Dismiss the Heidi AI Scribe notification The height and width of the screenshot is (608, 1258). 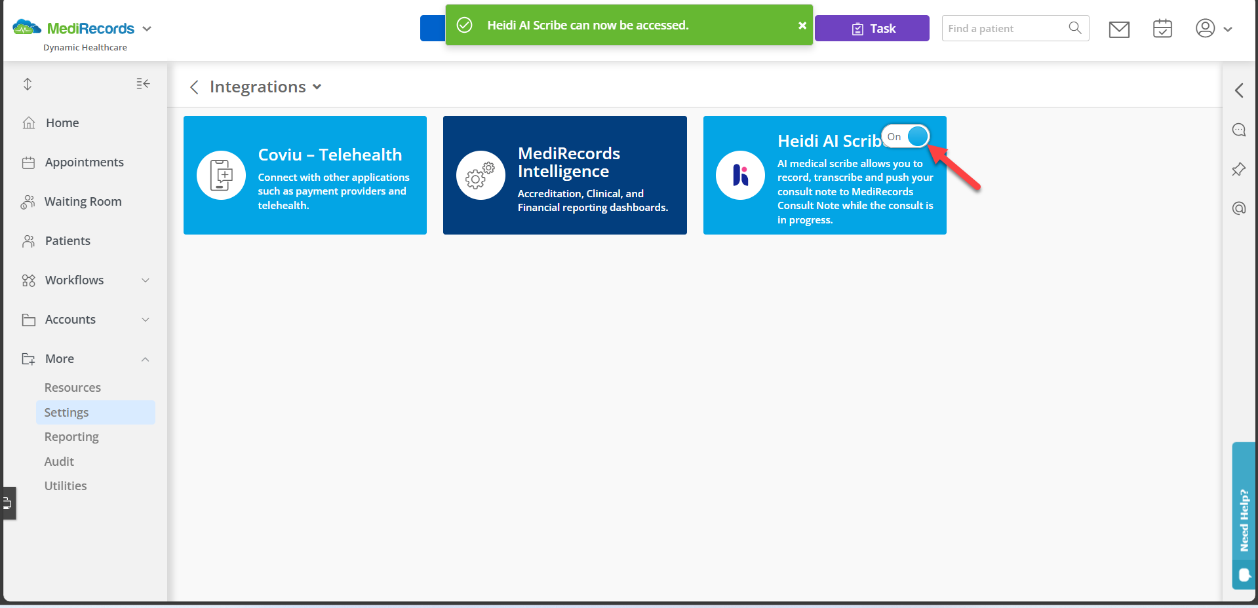coord(802,26)
